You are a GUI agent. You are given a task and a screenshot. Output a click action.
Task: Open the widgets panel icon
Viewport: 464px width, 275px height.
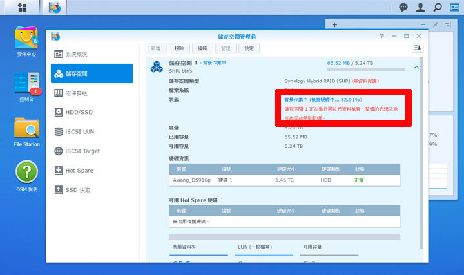454,7
